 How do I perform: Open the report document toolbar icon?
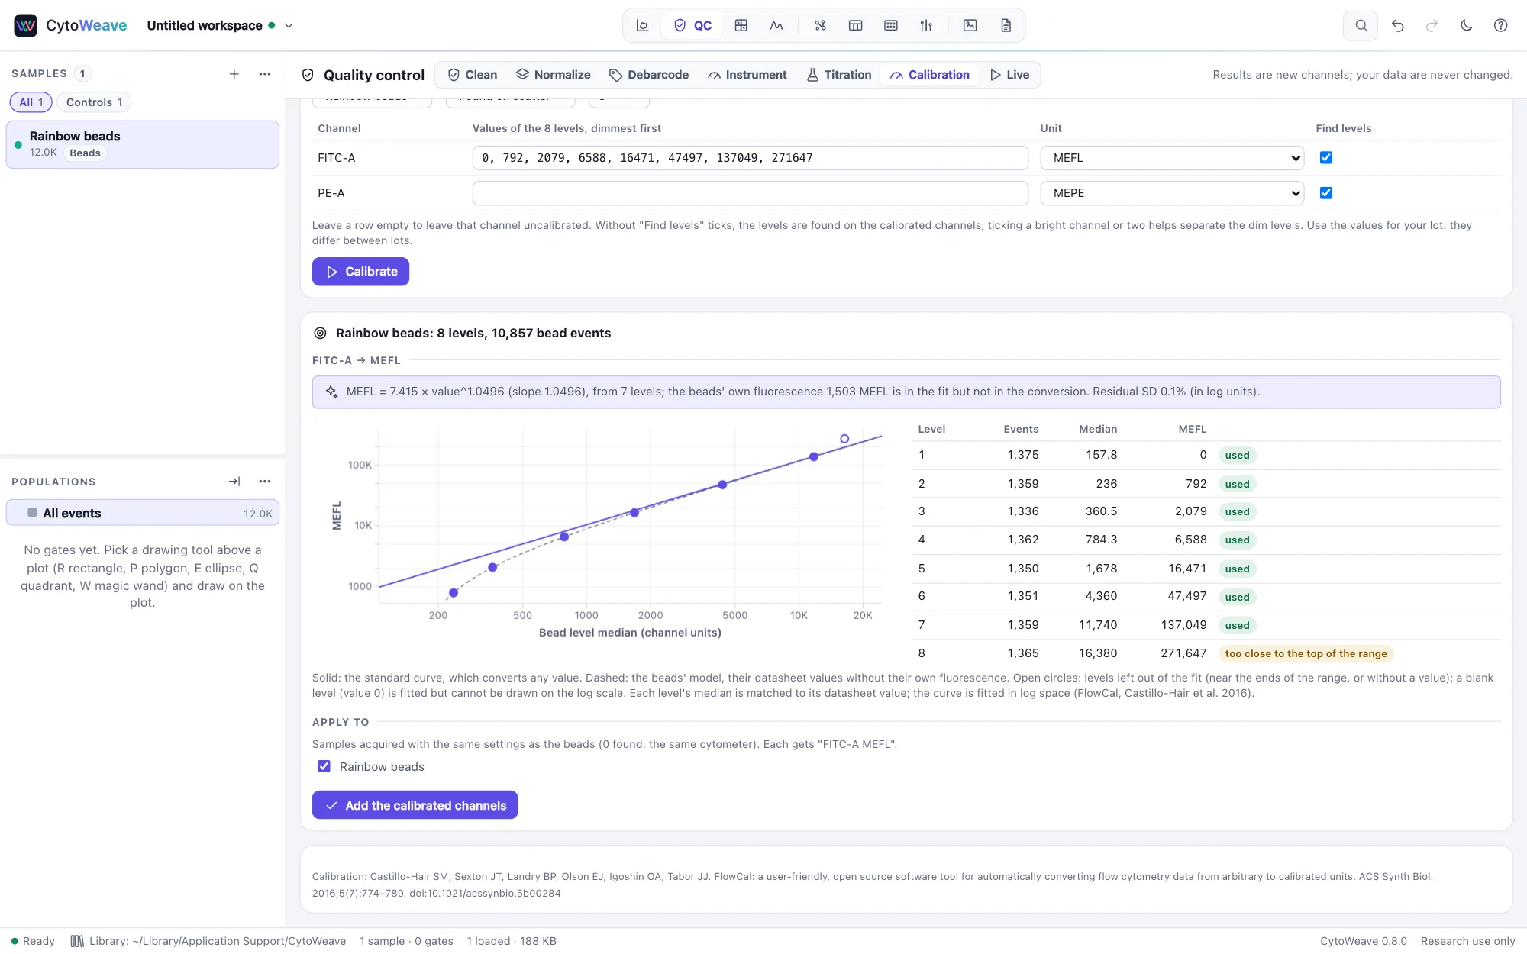click(x=1006, y=25)
